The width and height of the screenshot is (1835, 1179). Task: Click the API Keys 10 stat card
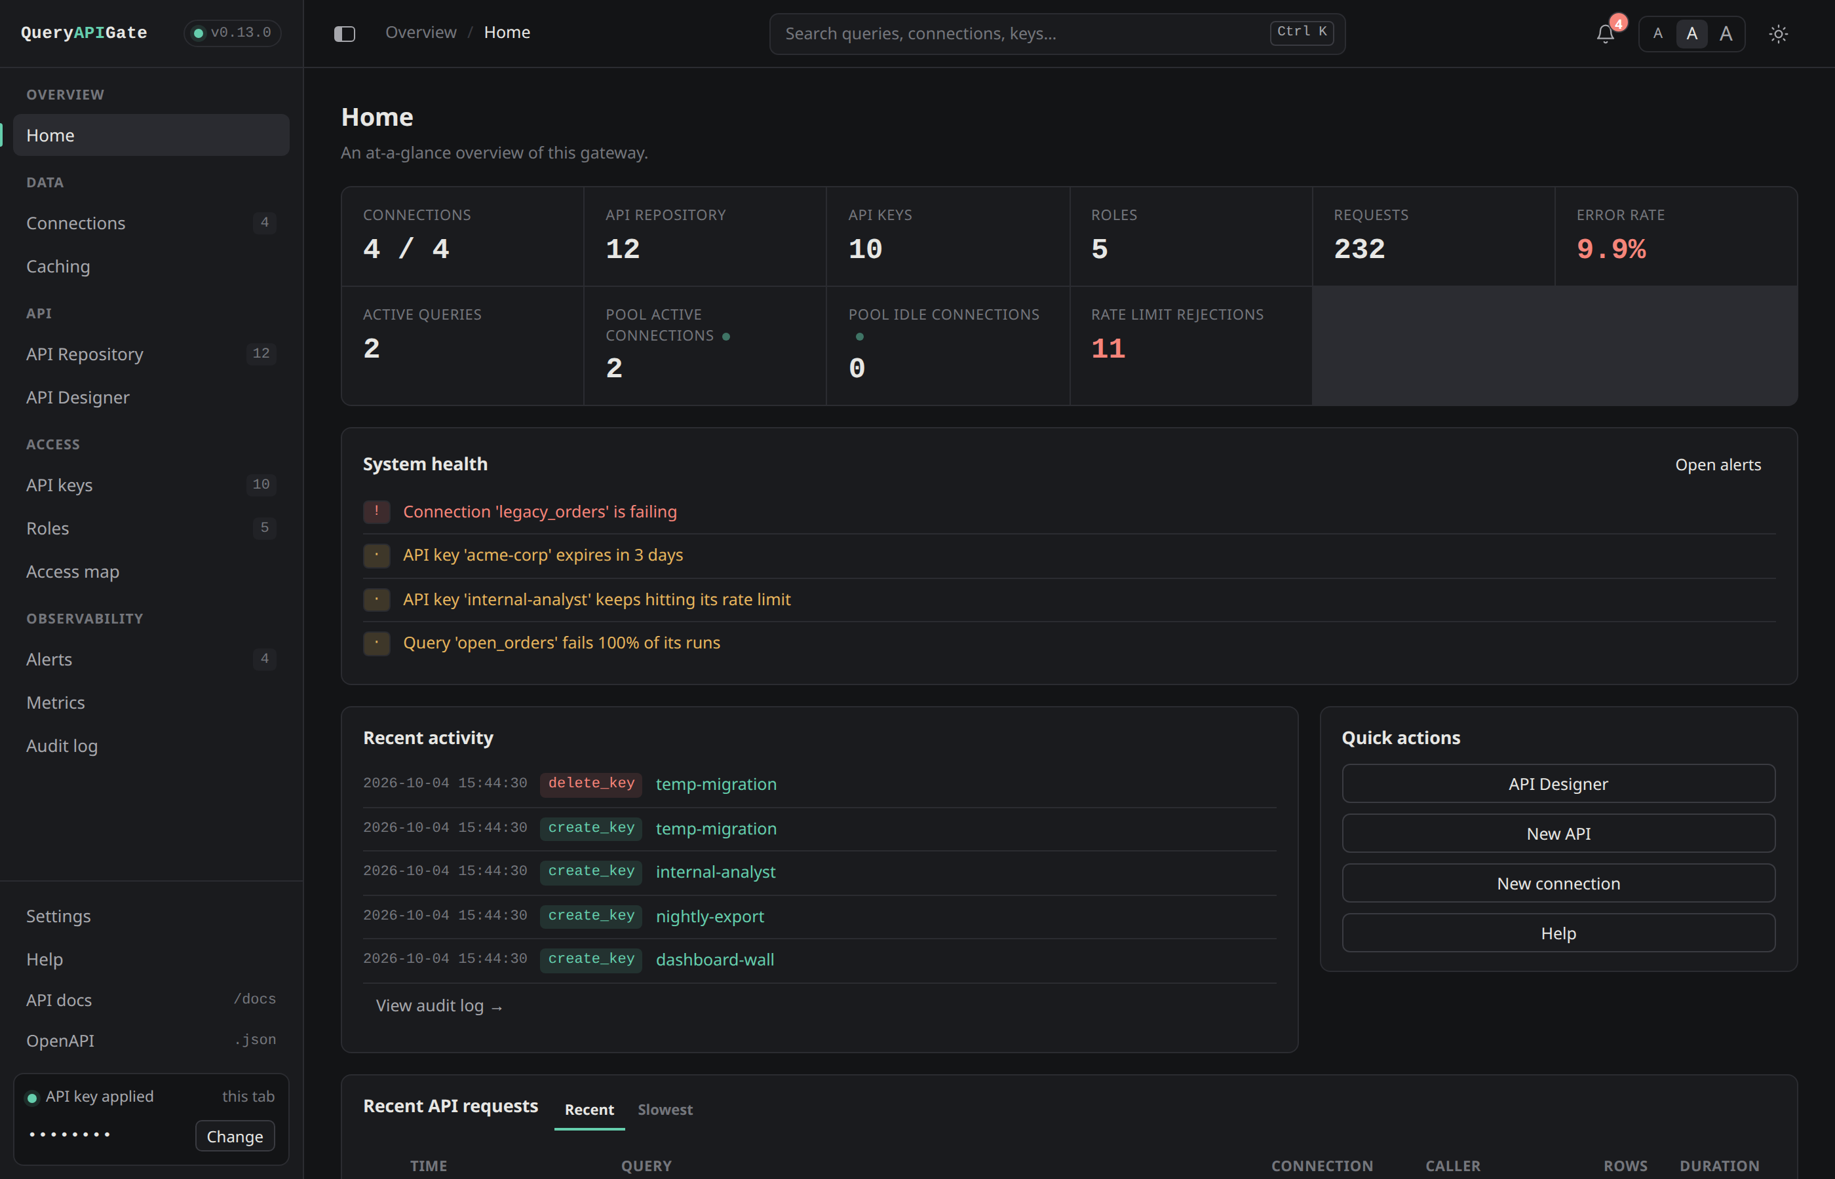pos(948,236)
